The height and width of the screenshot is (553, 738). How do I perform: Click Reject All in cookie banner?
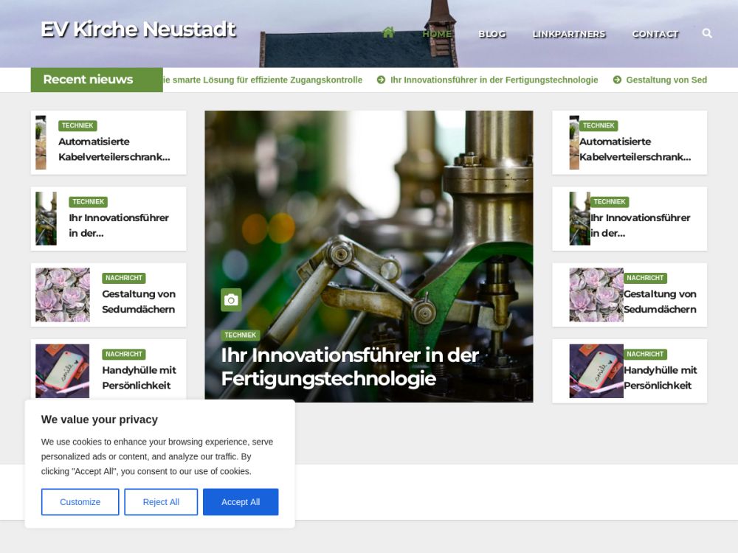(161, 502)
